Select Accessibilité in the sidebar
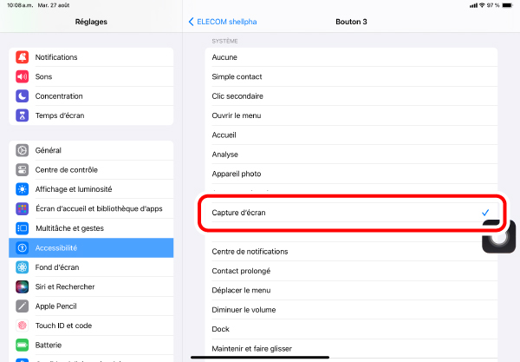The width and height of the screenshot is (520, 362). coord(91,247)
